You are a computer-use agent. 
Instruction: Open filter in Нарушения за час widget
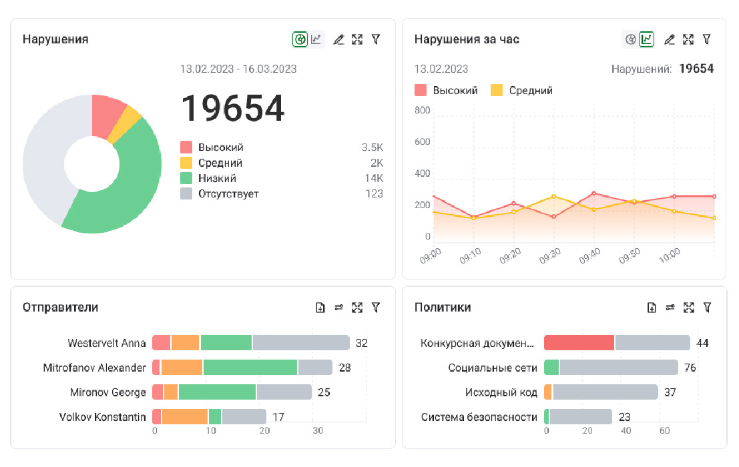pos(707,39)
